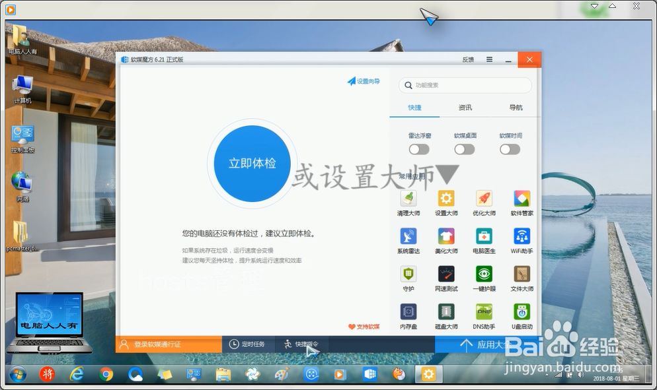
Task: Click 登录软媒通行证 login button
Action: pos(169,344)
